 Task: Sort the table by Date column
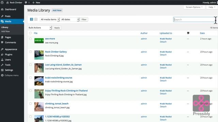pyautogui.click(x=202, y=33)
